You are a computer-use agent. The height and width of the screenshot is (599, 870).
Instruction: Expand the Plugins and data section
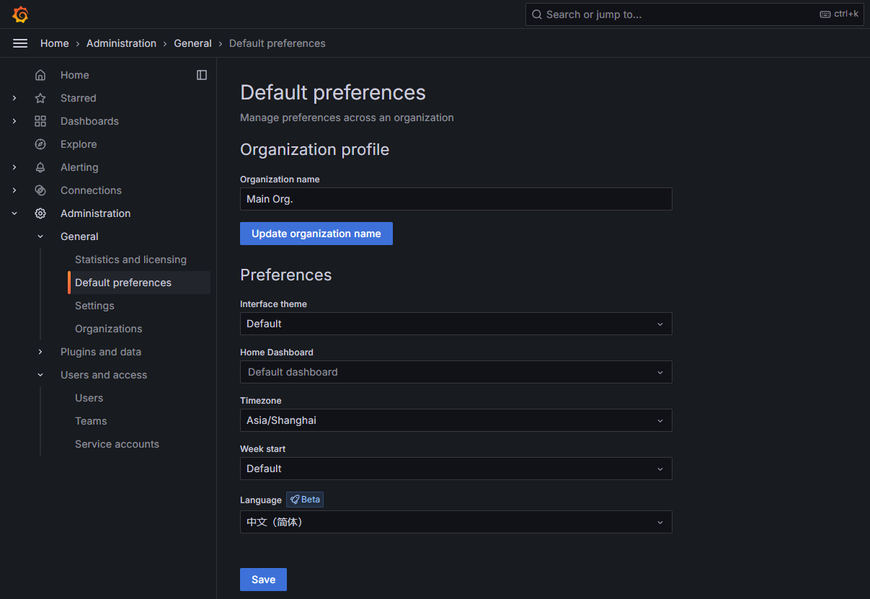(x=40, y=352)
